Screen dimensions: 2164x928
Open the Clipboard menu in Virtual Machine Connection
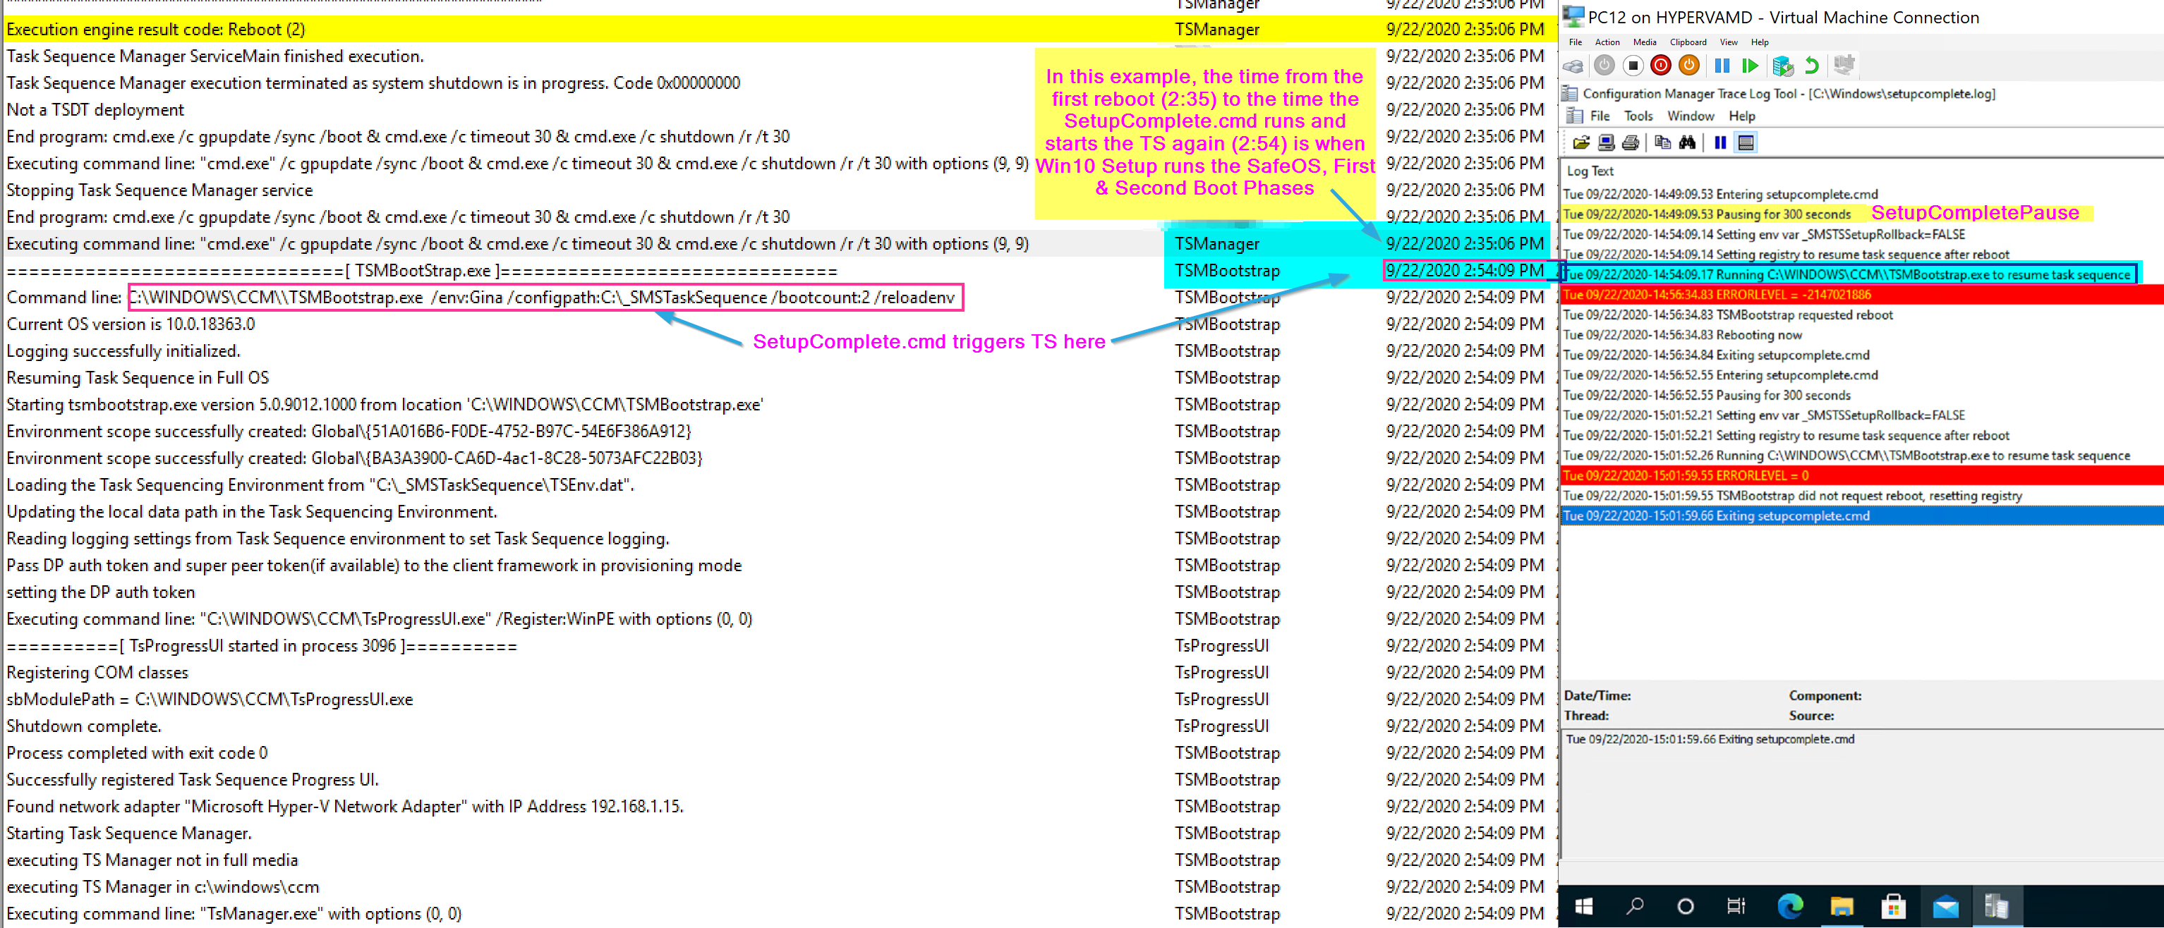pos(1688,42)
